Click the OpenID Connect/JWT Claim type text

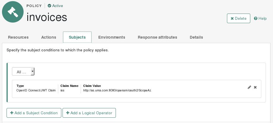click(36, 91)
